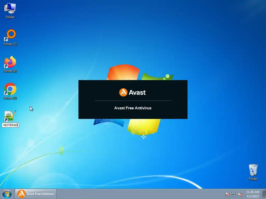Click the Avast logo in splash screen

tap(132, 93)
